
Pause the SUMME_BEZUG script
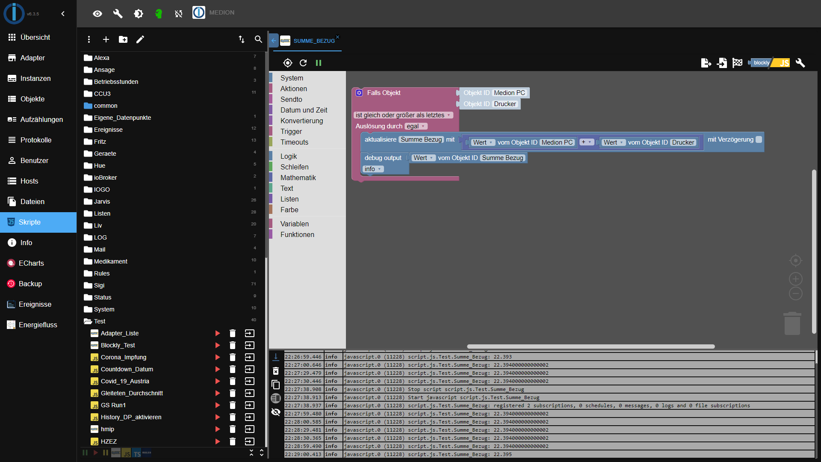[x=319, y=63]
